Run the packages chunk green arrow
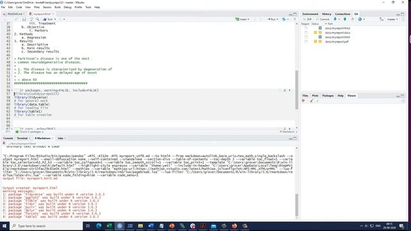Viewport: 411px width, 231px height. click(x=290, y=90)
